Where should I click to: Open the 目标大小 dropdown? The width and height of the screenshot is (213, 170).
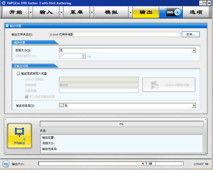[x=194, y=50]
